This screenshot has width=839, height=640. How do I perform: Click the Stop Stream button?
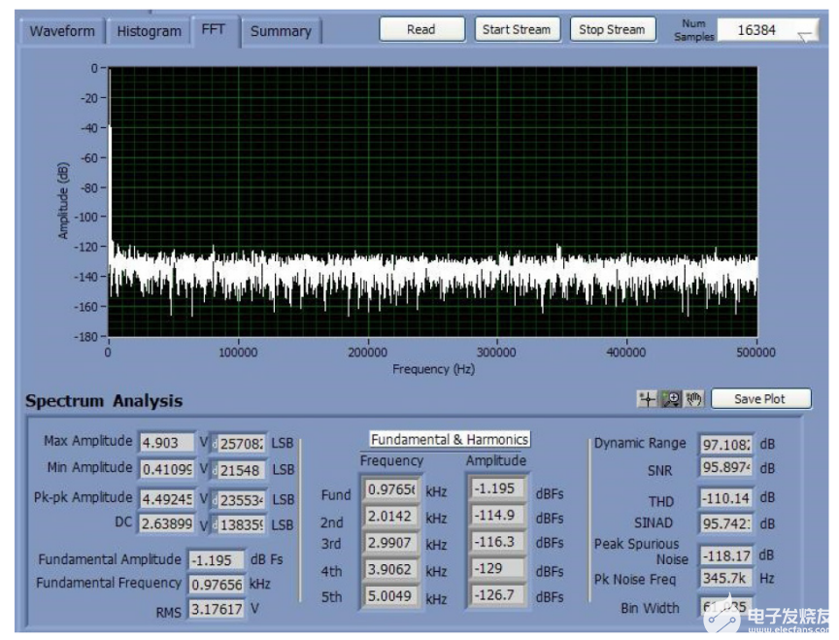pyautogui.click(x=612, y=29)
